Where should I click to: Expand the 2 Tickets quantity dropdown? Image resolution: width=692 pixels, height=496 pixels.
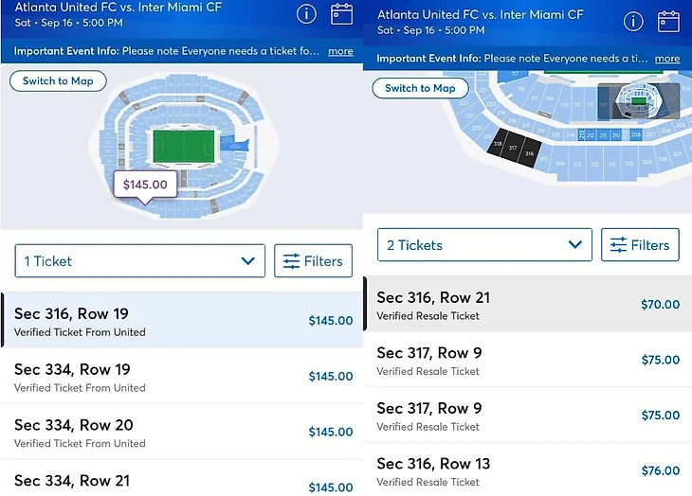click(484, 245)
